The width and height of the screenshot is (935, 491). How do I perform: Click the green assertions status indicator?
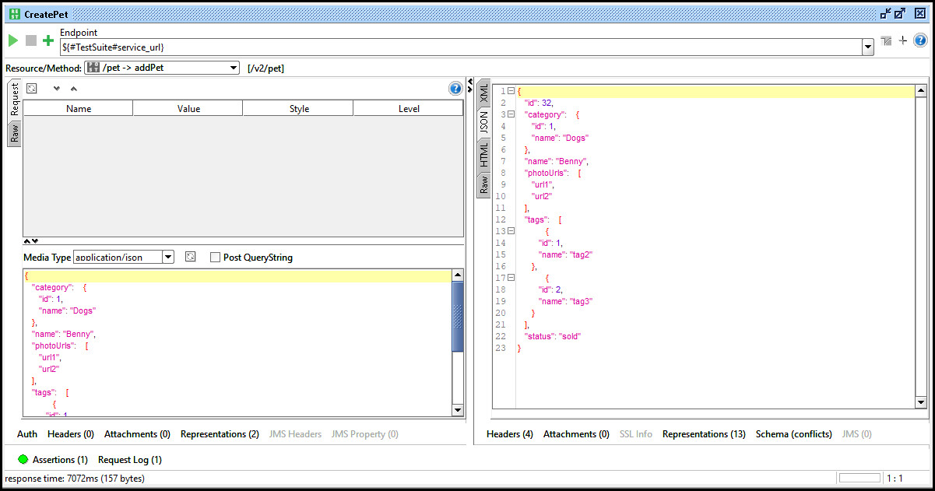23,460
